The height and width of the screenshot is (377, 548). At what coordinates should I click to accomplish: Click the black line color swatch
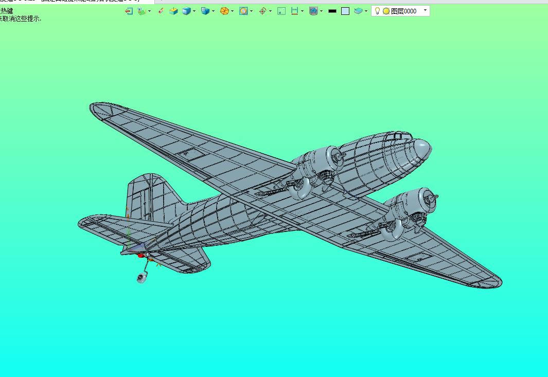point(332,11)
